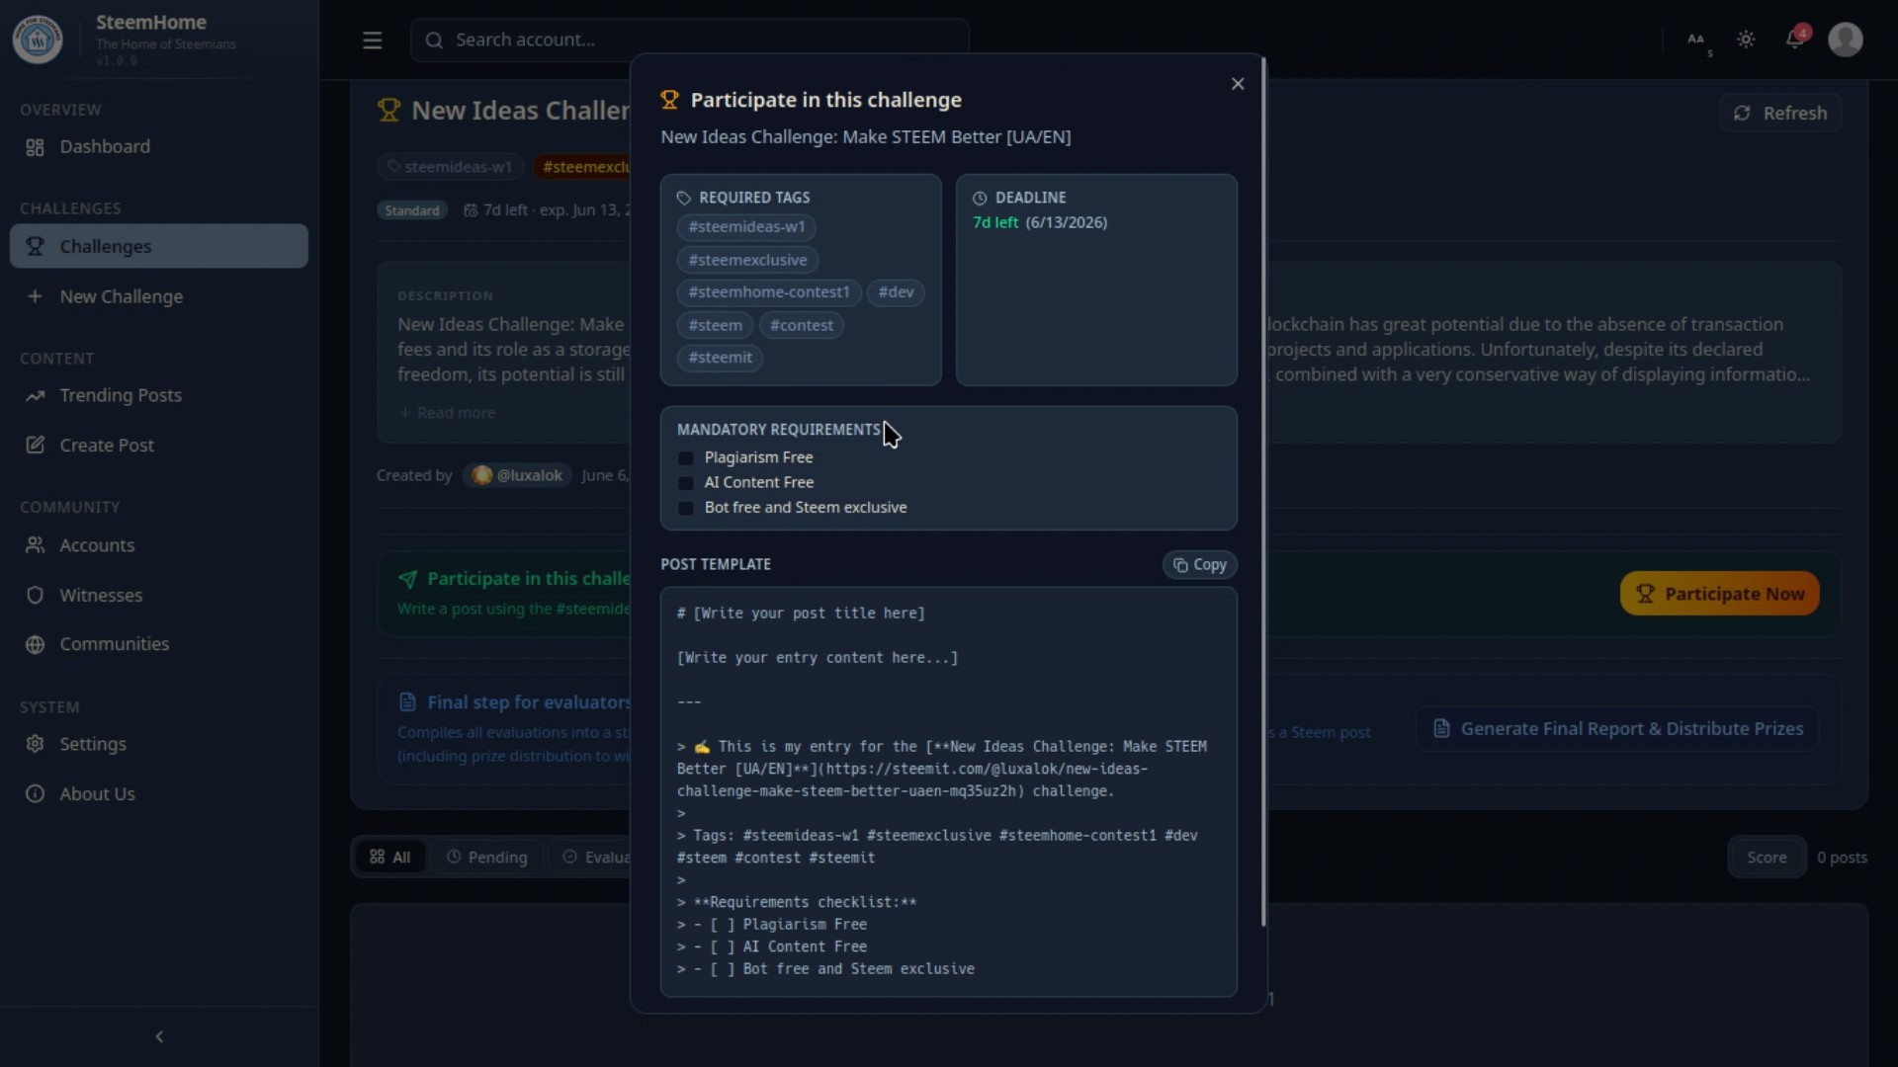Open the text size AA icon
Screen dimensions: 1898x1067
(x=1696, y=40)
